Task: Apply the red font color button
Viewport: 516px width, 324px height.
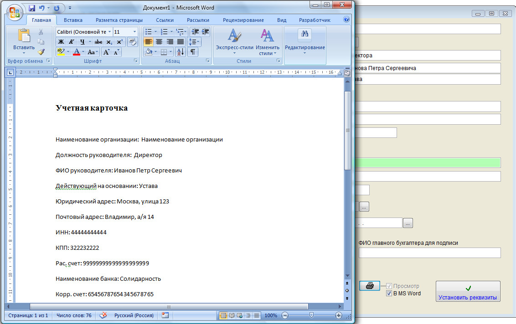Action: click(x=76, y=52)
